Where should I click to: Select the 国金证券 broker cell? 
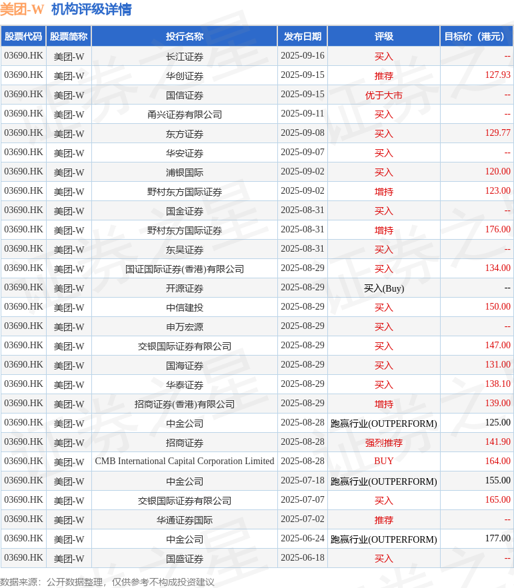click(185, 211)
